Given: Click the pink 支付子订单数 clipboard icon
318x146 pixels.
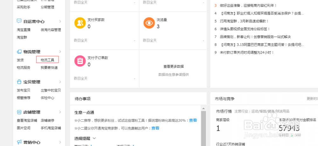Looking at the screenshot, I should coord(80,61).
